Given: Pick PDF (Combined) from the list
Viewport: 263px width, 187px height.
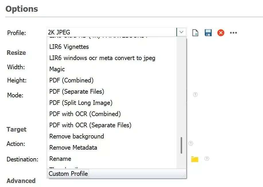Looking at the screenshot, I should (71, 80).
